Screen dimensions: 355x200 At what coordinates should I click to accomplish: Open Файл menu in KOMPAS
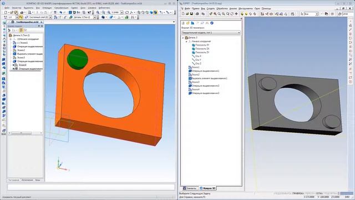pos(7,8)
